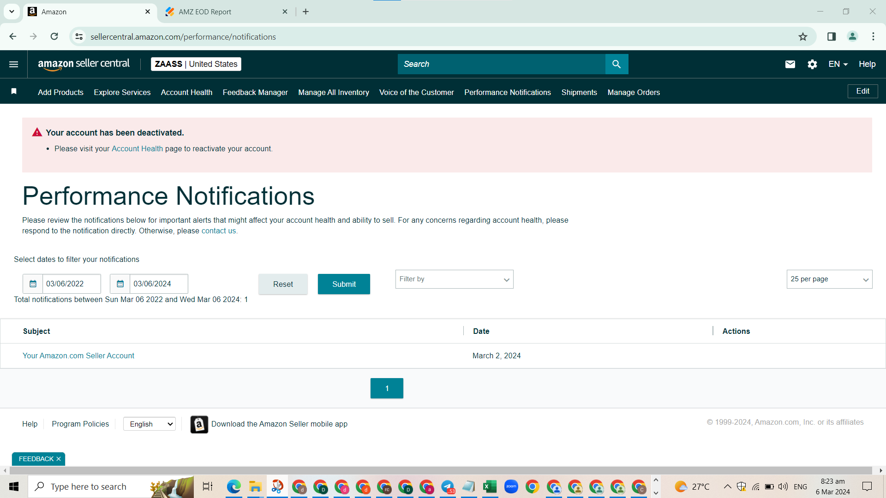886x498 pixels.
Task: View site information in the address bar
Action: click(x=79, y=36)
